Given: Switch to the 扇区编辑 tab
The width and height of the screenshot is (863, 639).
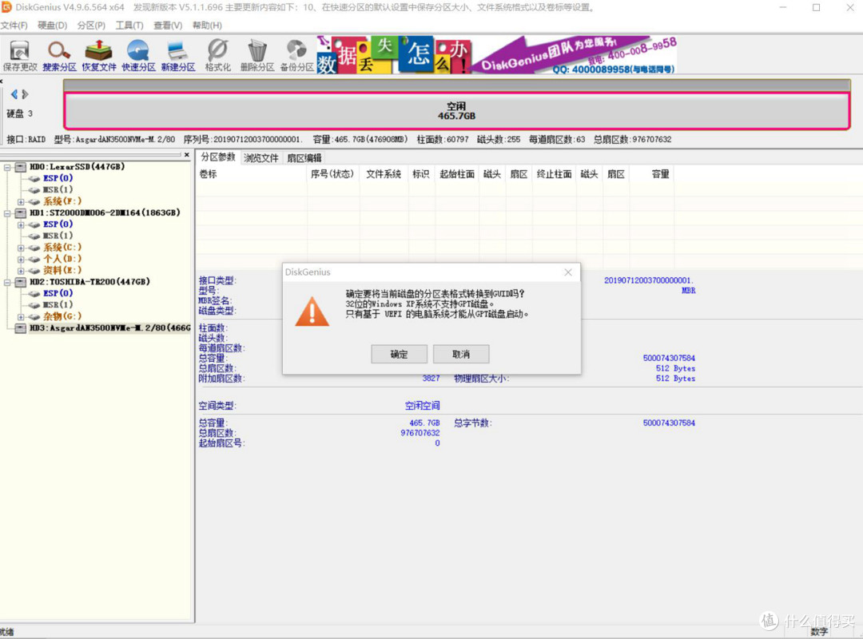Looking at the screenshot, I should pos(304,158).
